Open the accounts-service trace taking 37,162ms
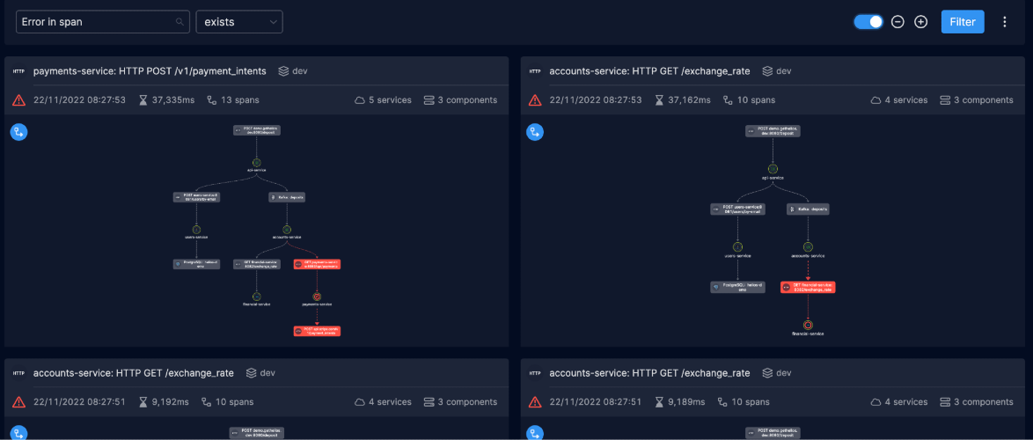This screenshot has width=1033, height=440. coord(649,71)
